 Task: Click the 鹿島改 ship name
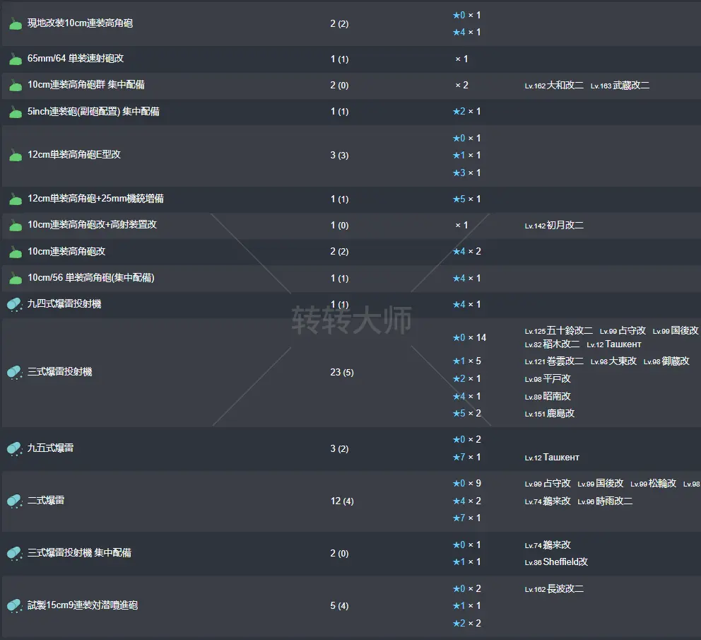pyautogui.click(x=560, y=414)
